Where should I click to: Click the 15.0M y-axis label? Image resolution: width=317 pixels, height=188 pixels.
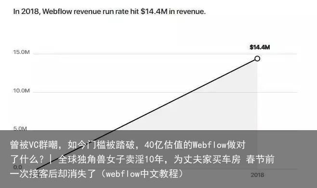(x=21, y=52)
